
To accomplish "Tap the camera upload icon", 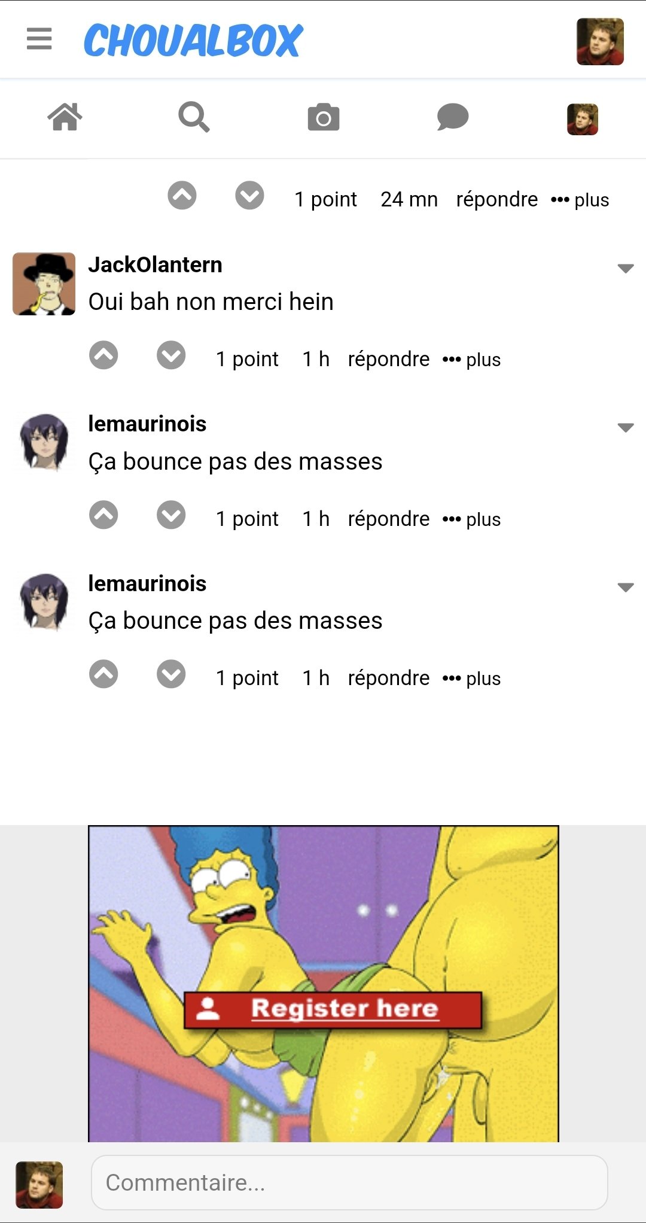I will [x=324, y=117].
